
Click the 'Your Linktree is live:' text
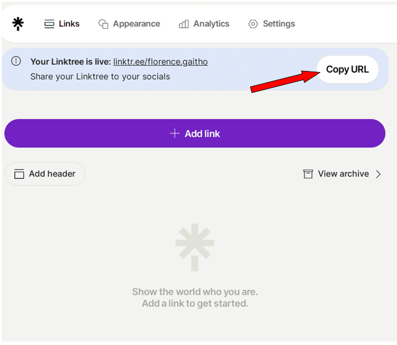pos(71,62)
